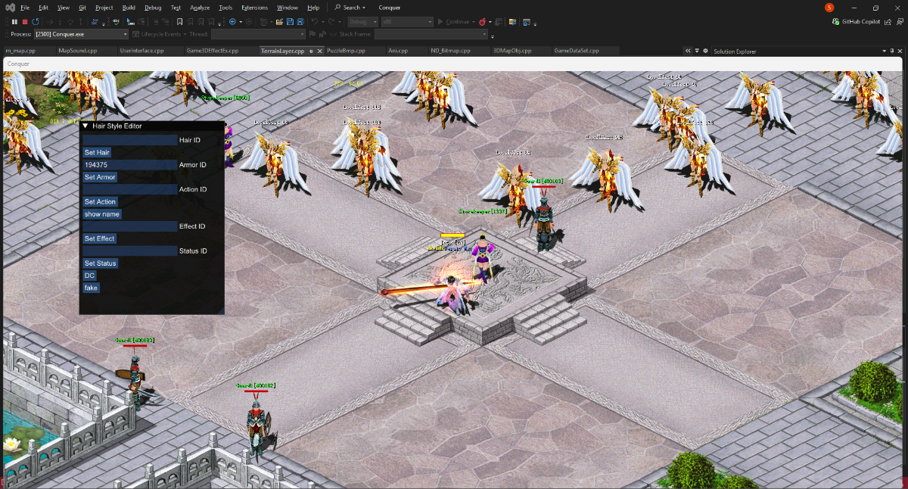
Task: Switch to the PuzzleBmp.cpp tab
Action: tap(346, 51)
